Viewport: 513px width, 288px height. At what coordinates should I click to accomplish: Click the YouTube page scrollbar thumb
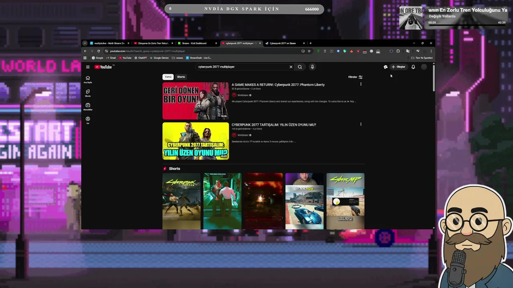[x=434, y=78]
